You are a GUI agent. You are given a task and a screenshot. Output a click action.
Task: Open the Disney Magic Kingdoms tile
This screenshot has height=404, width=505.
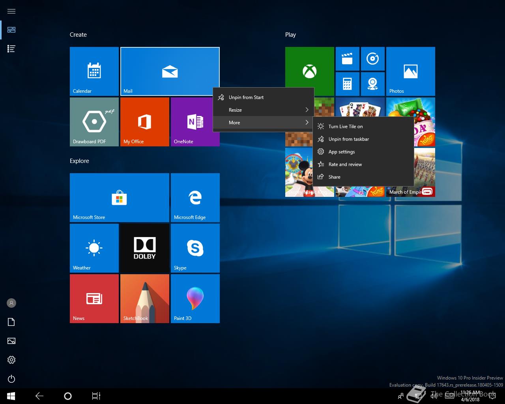click(299, 172)
